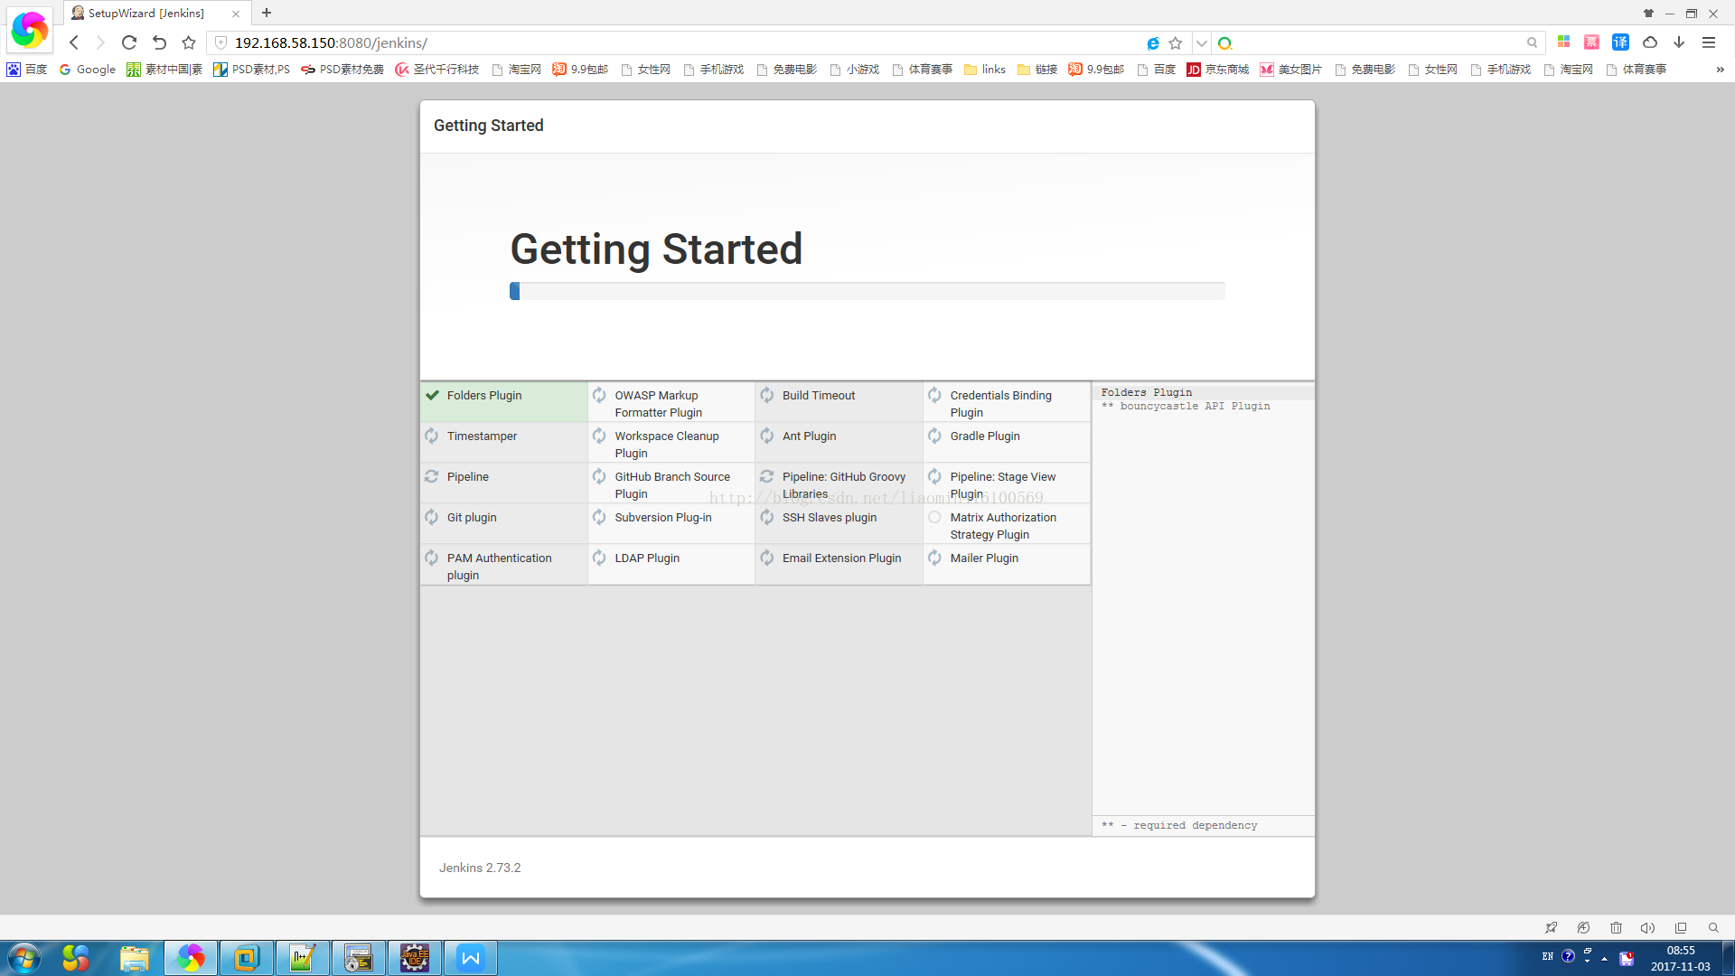1735x976 pixels.
Task: Open the browser hamburger main menu
Action: [x=1708, y=42]
